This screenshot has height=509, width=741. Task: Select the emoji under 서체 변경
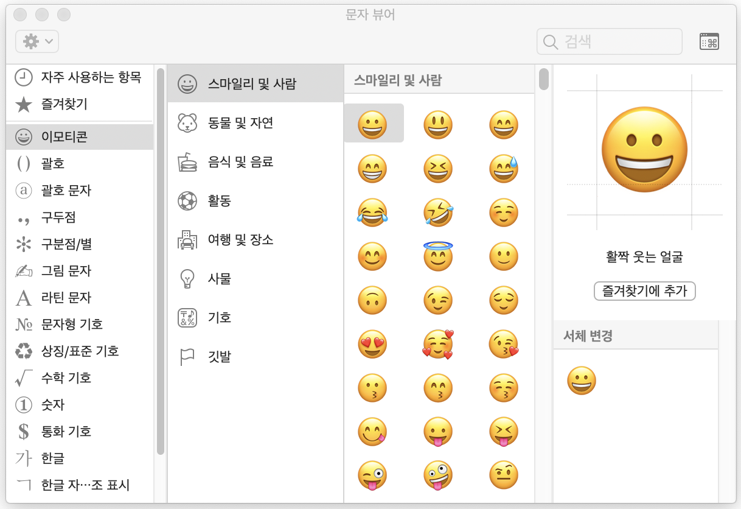pos(582,381)
